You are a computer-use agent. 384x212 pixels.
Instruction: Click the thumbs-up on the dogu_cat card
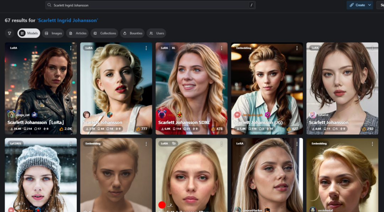pos(61,129)
